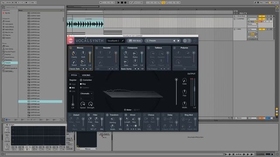Click the output Width knob
This screenshot has height=157, width=280.
[185, 104]
